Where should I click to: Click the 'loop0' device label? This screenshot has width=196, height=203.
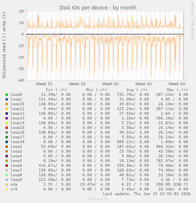tap(16, 95)
